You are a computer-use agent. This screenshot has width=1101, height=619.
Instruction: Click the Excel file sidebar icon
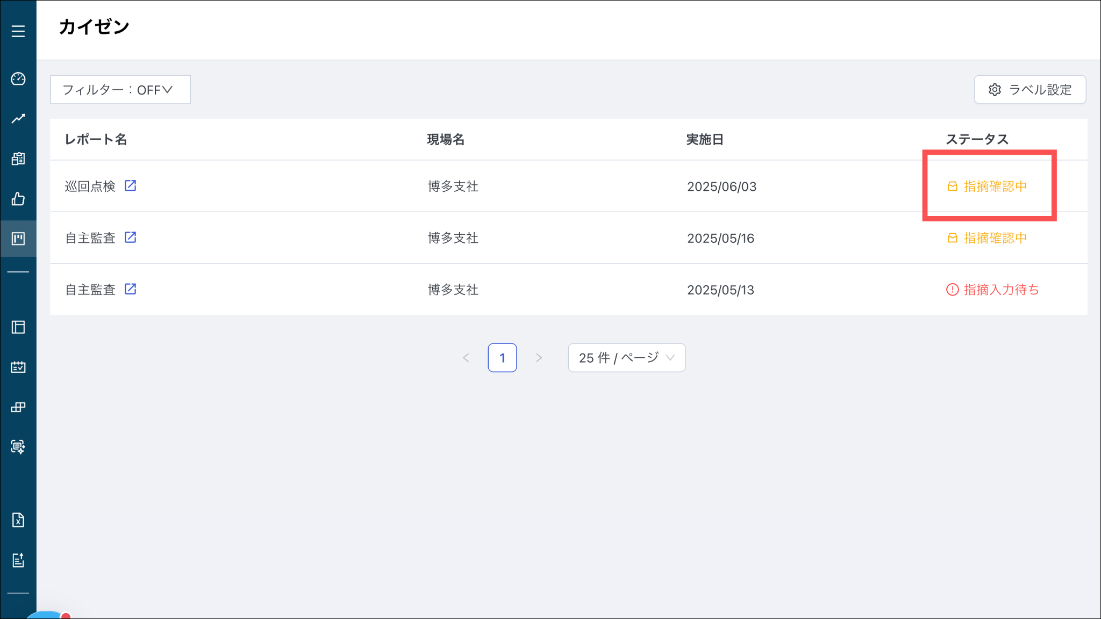pos(18,520)
